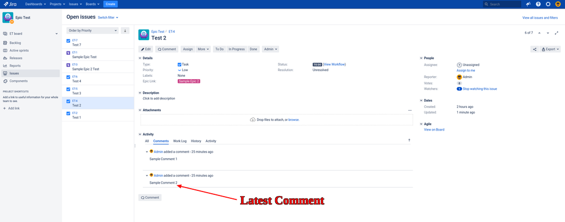Click the task type icon of Test 7

(x=69, y=41)
